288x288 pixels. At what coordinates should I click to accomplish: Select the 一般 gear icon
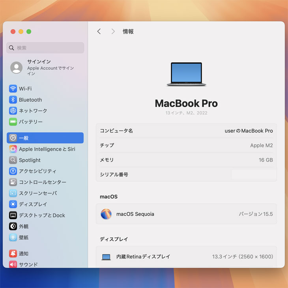point(13,138)
